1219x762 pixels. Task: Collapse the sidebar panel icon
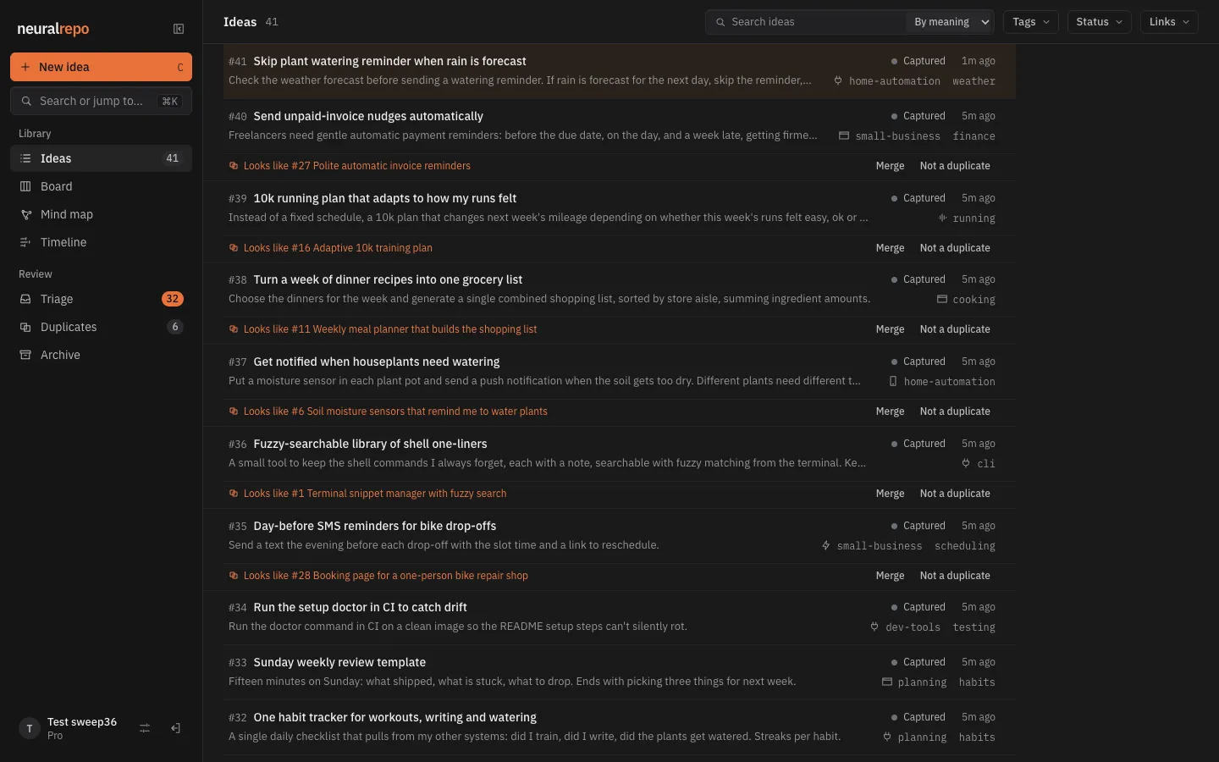tap(179, 29)
